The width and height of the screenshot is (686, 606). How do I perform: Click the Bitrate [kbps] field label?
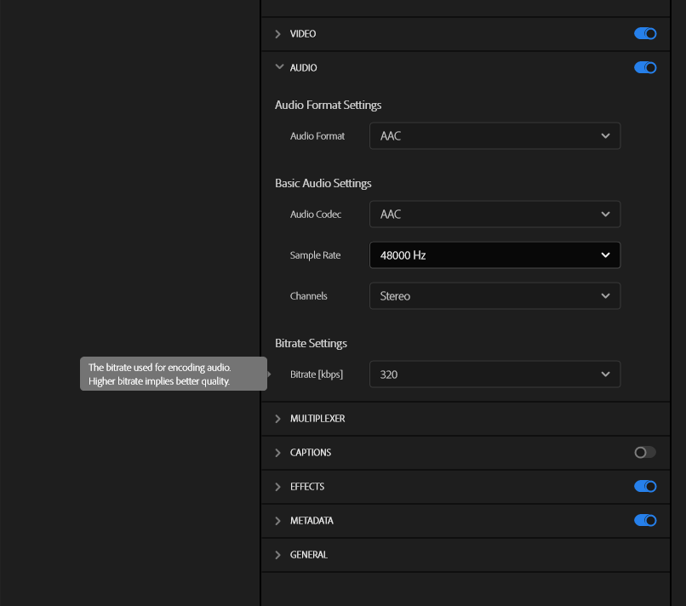[x=317, y=374]
